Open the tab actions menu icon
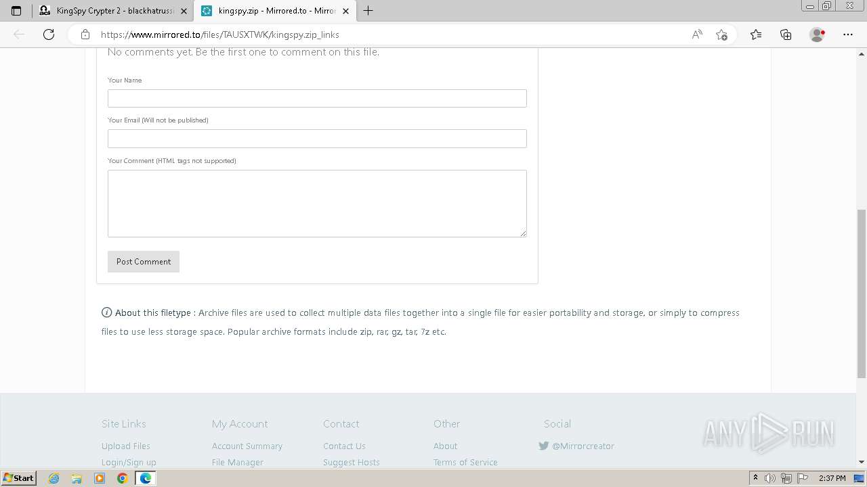 point(16,11)
